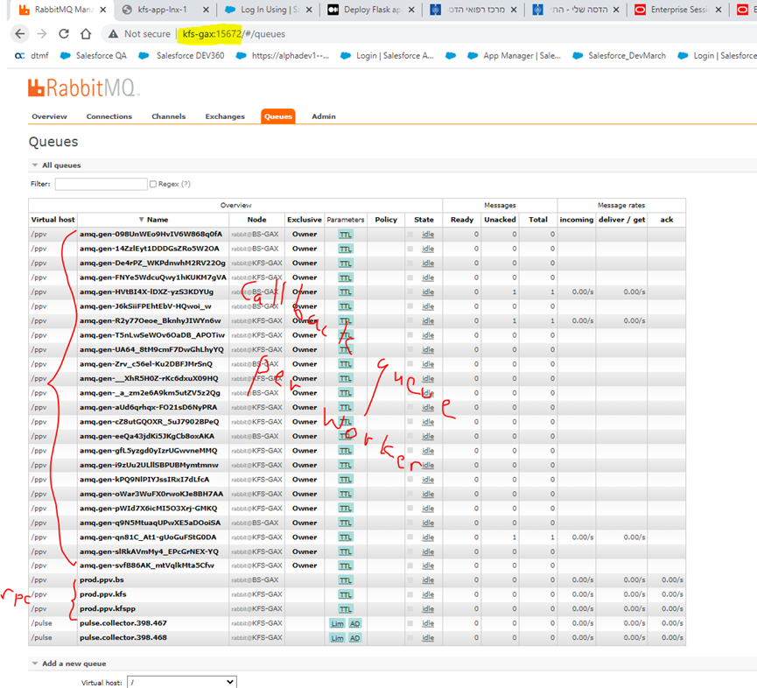
Task: Sort by the Virtual host column header
Action: 53,219
